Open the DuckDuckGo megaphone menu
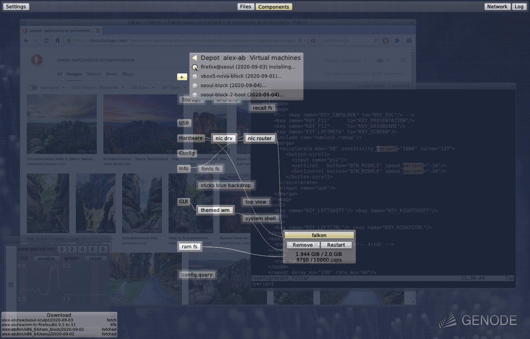The width and height of the screenshot is (530, 339). click(383, 61)
